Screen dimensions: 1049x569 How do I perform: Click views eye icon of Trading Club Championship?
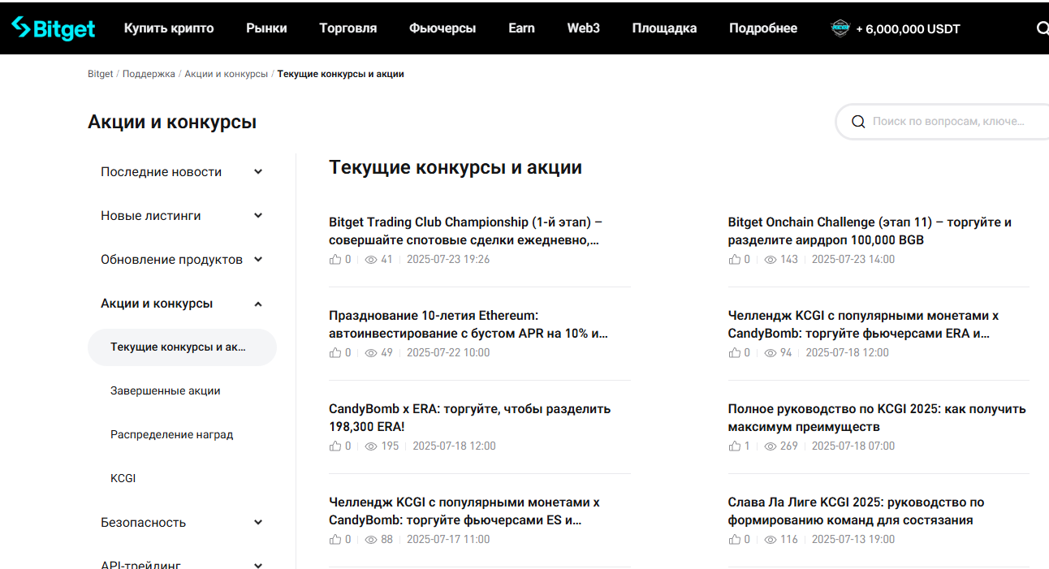tap(371, 260)
